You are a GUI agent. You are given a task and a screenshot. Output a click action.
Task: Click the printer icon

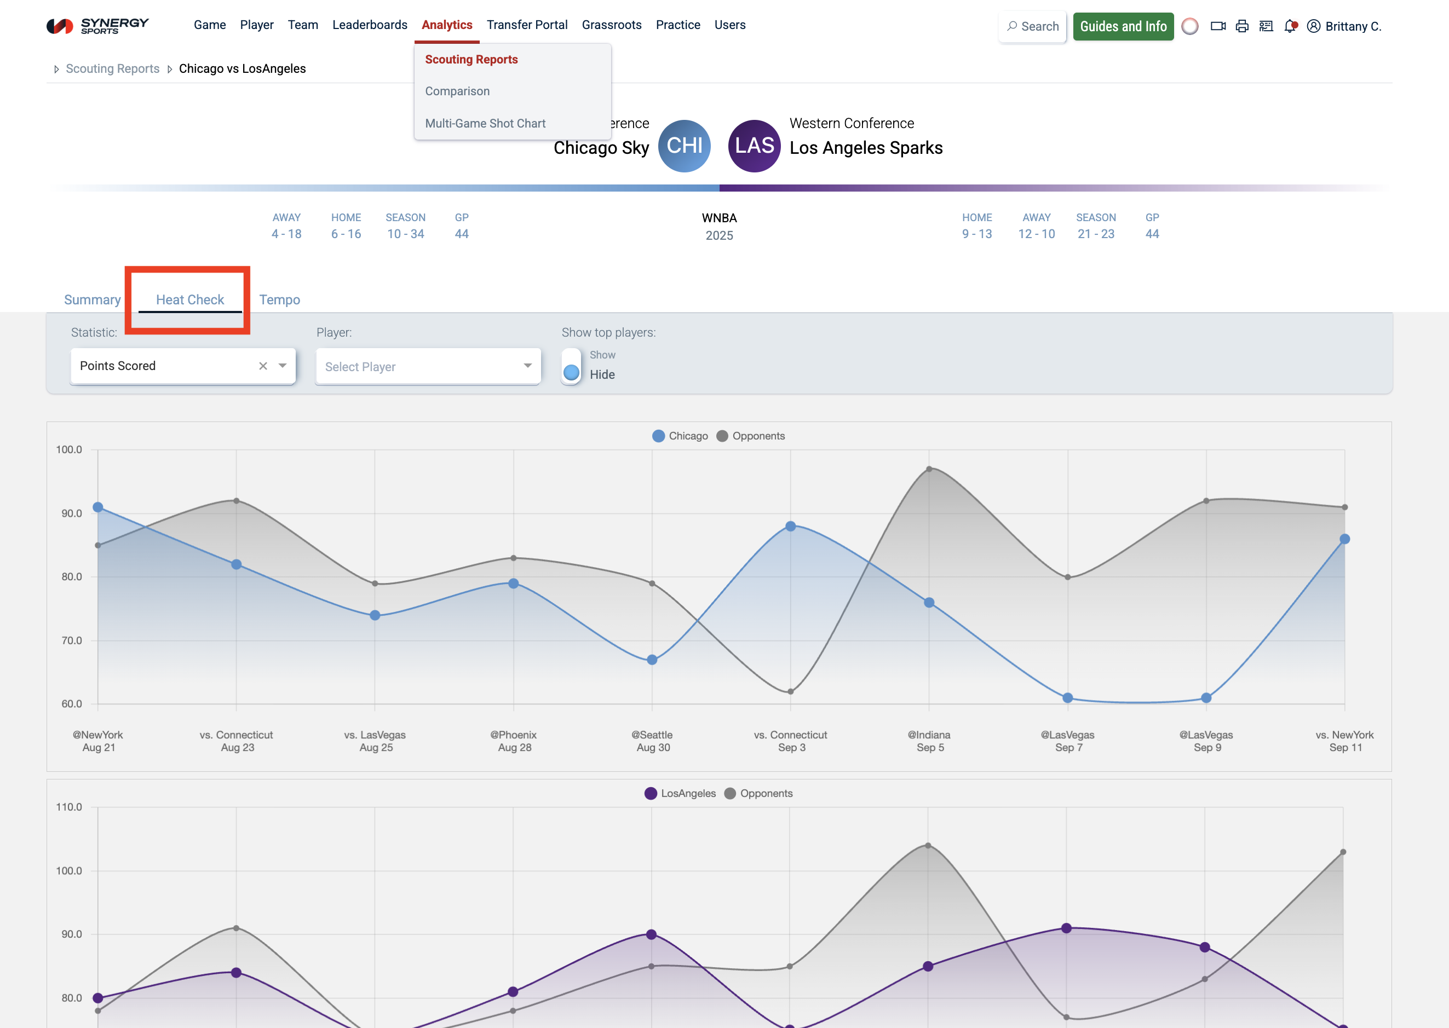(x=1242, y=26)
